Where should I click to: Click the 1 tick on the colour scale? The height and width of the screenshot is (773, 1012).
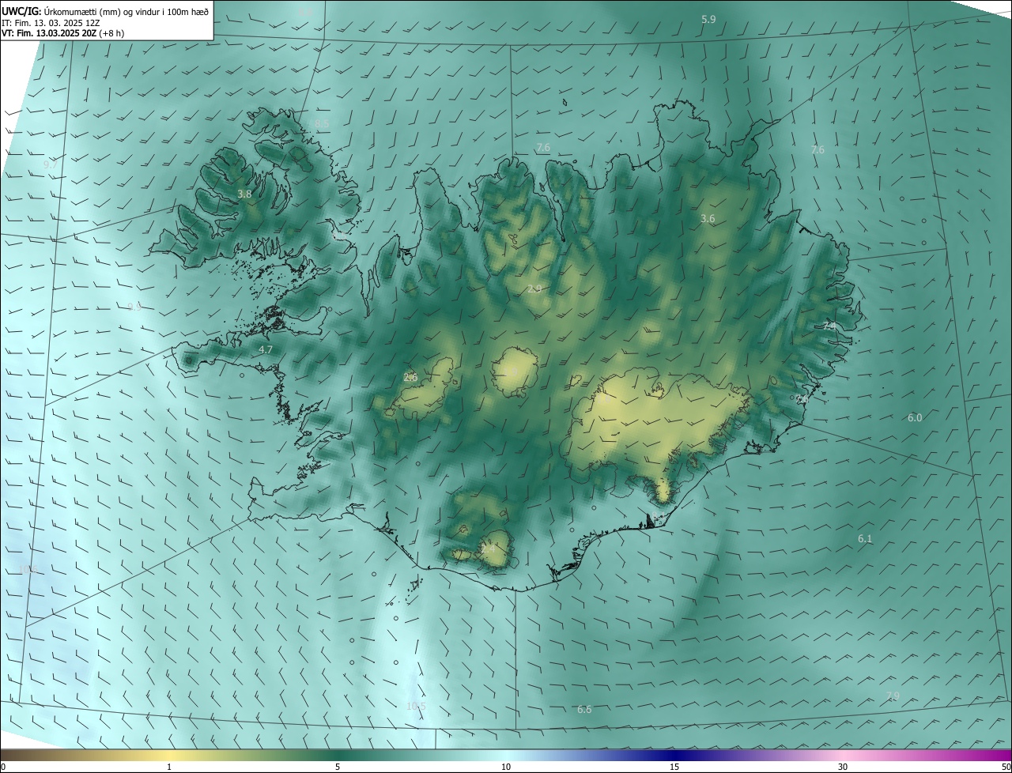pos(170,767)
